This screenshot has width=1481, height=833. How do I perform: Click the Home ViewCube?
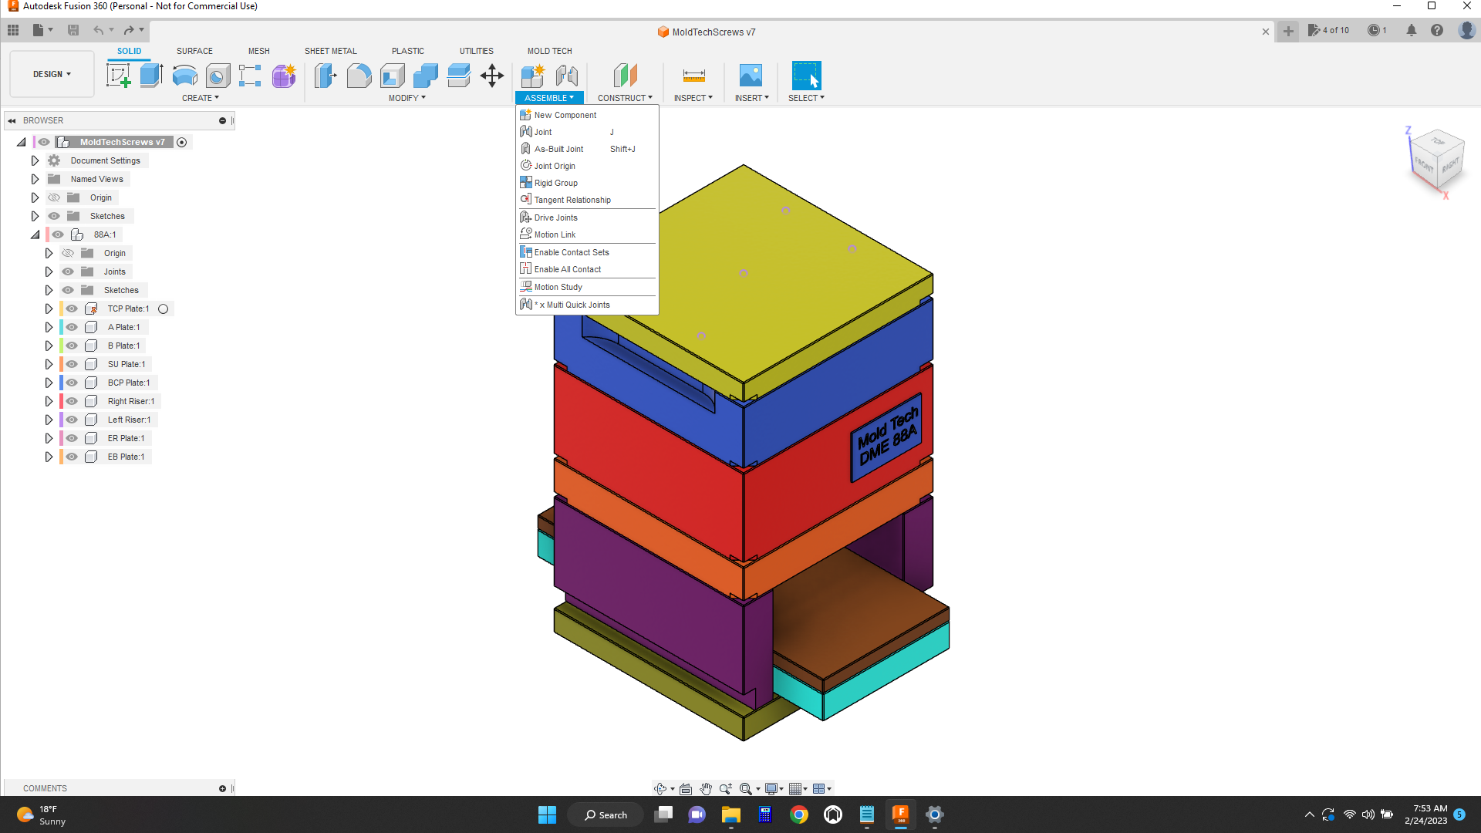[1438, 158]
